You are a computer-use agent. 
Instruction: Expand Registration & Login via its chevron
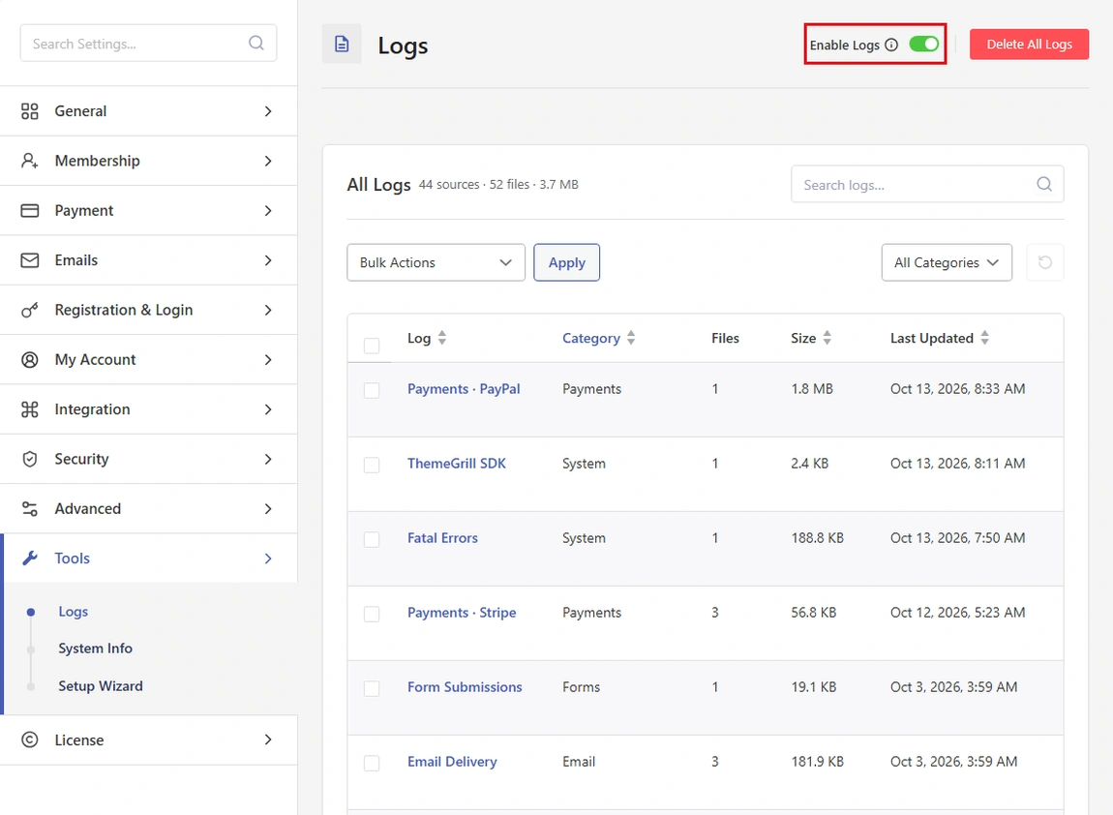pyautogui.click(x=267, y=311)
